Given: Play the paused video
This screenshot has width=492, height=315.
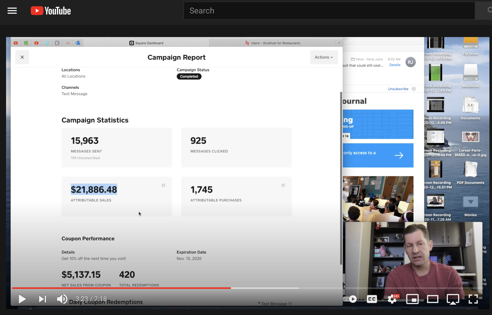Looking at the screenshot, I should pos(22,299).
